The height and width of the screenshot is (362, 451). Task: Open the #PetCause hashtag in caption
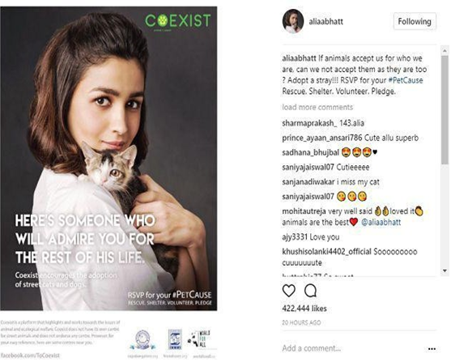[406, 80]
